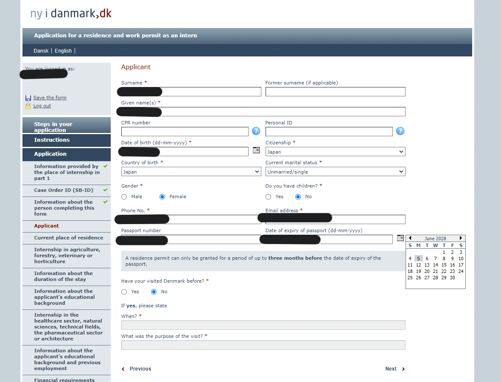Click the Given name(s) input field
This screenshot has width=501, height=382.
263,112
